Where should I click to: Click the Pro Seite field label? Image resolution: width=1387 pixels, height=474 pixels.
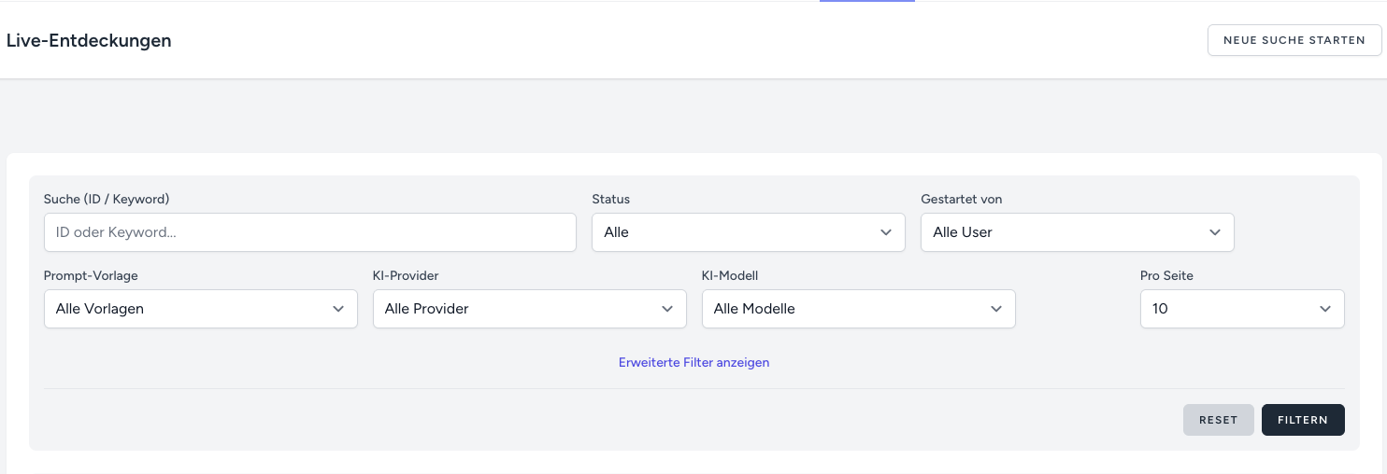pyautogui.click(x=1166, y=275)
